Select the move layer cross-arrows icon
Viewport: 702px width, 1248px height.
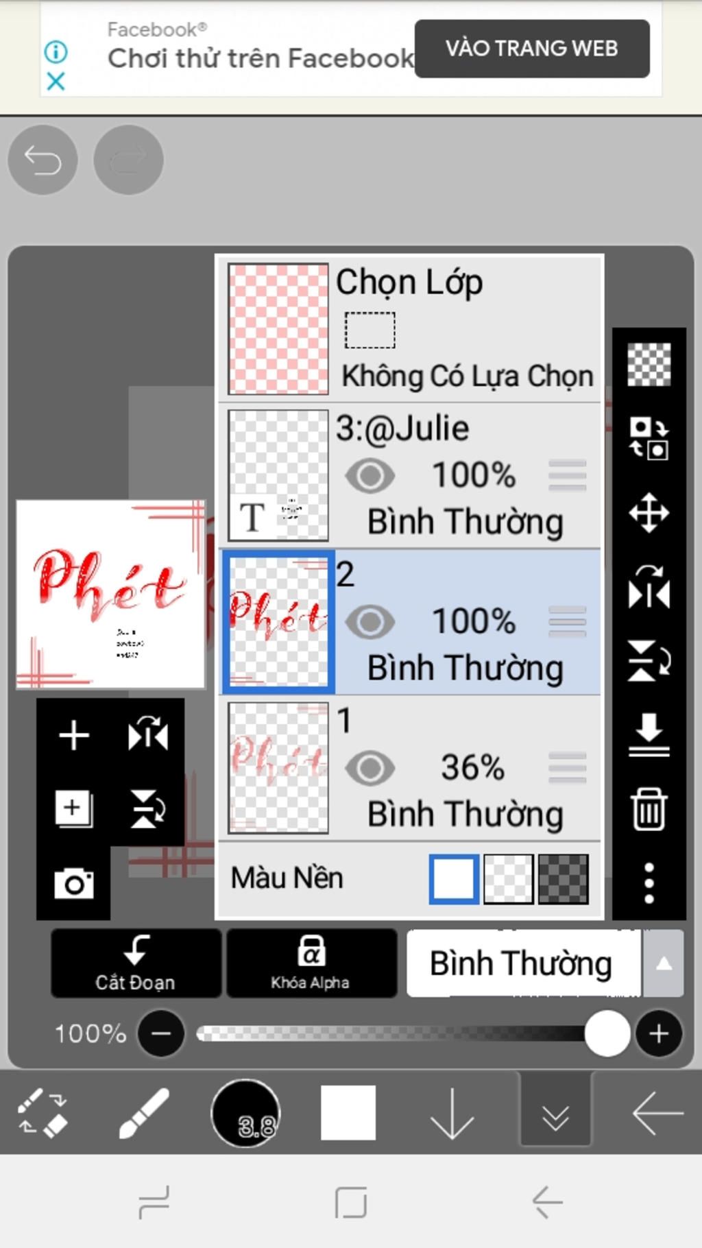649,513
